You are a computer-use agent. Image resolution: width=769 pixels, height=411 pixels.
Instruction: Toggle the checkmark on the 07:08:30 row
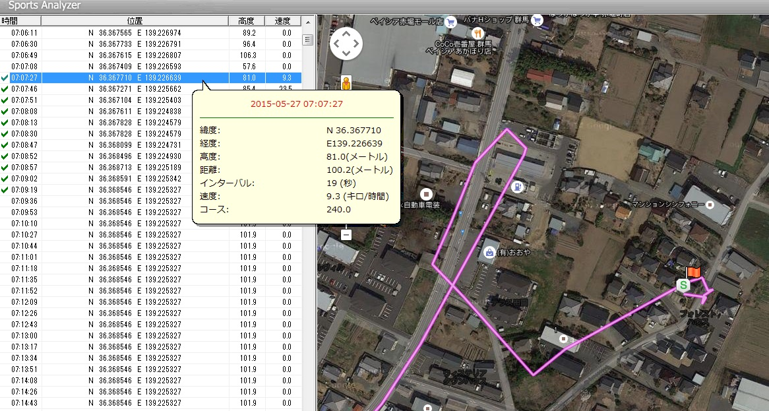click(3, 133)
